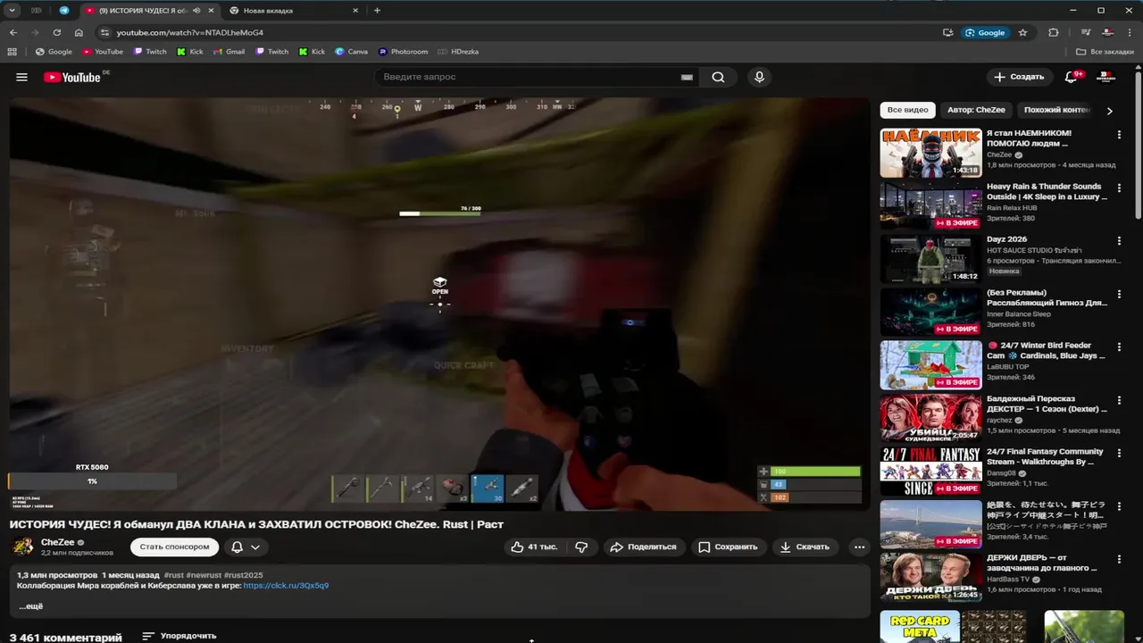The width and height of the screenshot is (1143, 643).
Task: Go back in the browser
Action: [x=13, y=32]
